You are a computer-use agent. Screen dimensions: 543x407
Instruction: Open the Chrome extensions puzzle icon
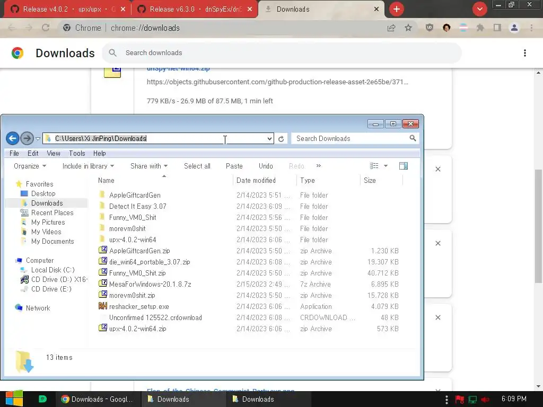pos(480,28)
